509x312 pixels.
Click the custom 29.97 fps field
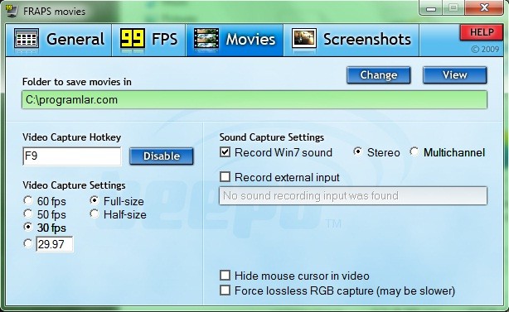coord(55,244)
